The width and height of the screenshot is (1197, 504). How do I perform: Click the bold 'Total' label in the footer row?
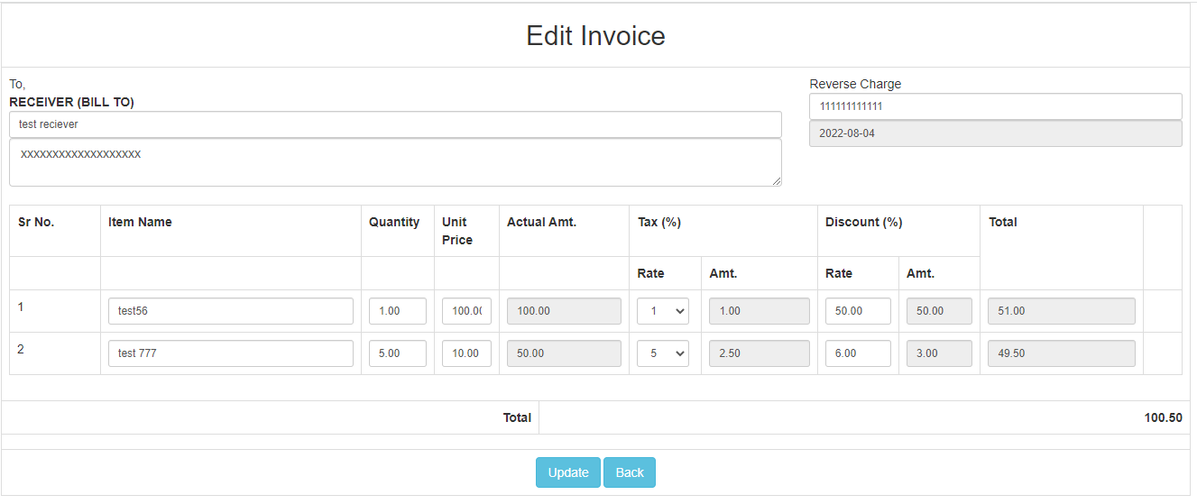coord(517,418)
